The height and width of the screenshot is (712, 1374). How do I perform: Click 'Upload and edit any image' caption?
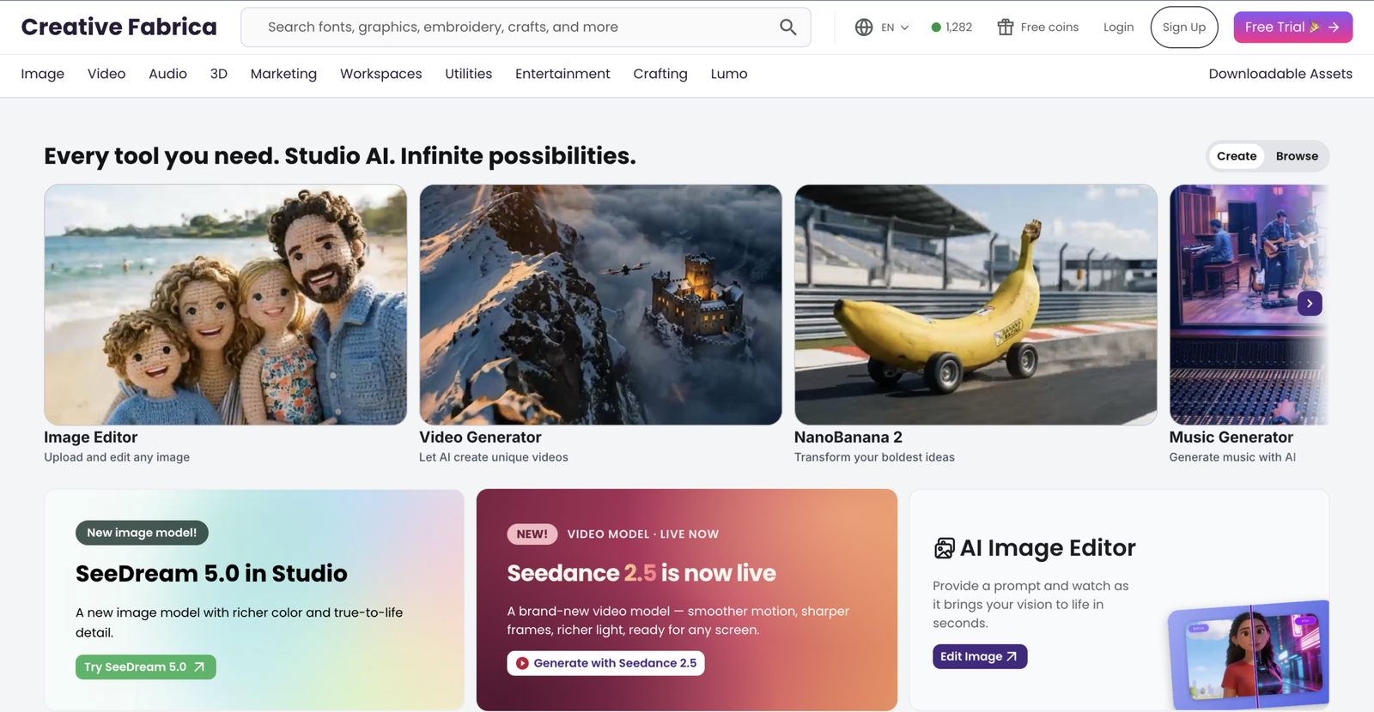tap(117, 457)
